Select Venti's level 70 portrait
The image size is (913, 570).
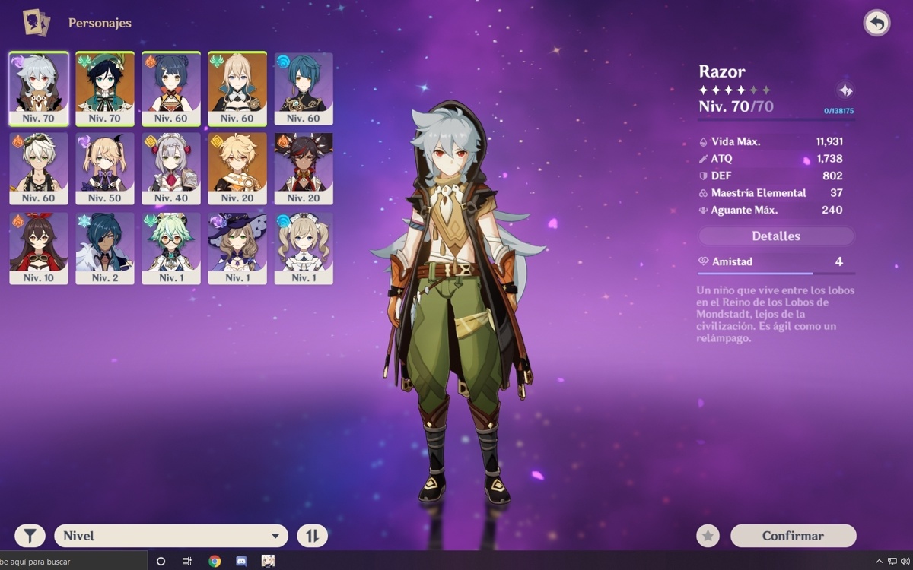point(104,87)
